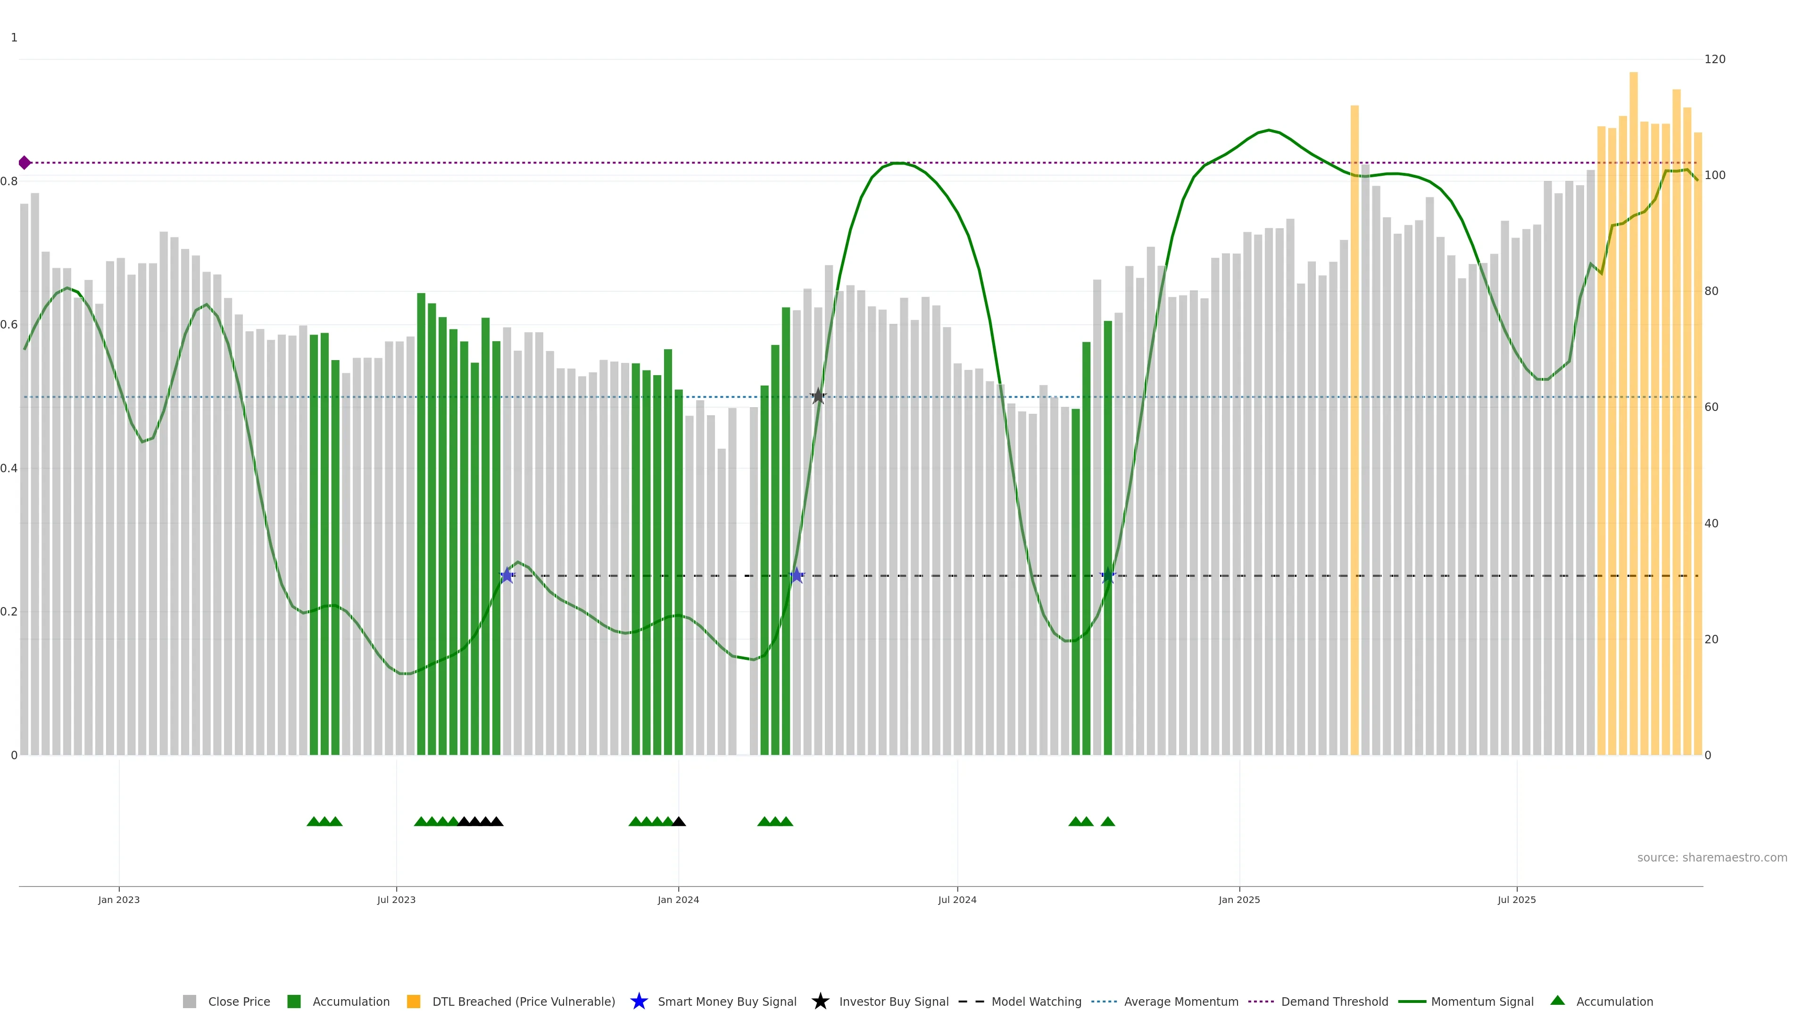Click the green Accumulation square legend swatch

point(294,1002)
